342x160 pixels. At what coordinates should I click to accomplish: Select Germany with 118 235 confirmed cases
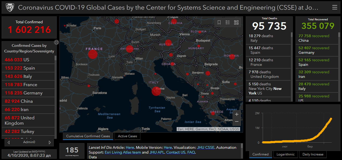28,93
